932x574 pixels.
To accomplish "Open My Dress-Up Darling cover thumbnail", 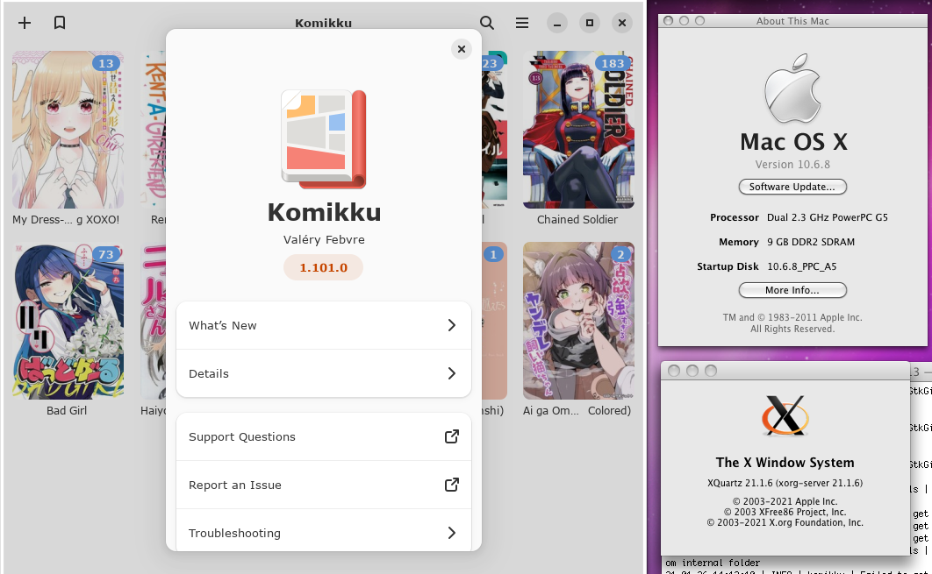I will tap(68, 130).
